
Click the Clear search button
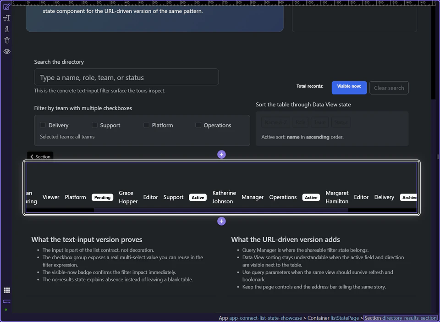coord(389,88)
